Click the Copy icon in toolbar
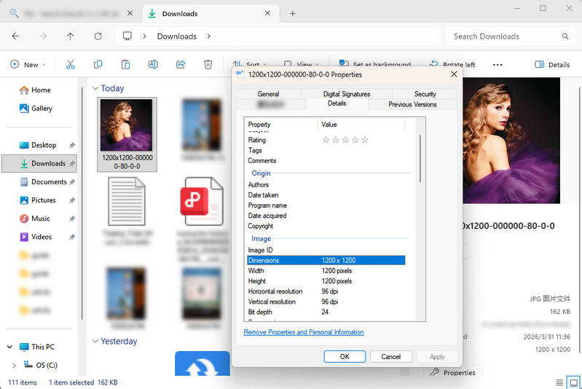The height and width of the screenshot is (389, 582). point(98,64)
